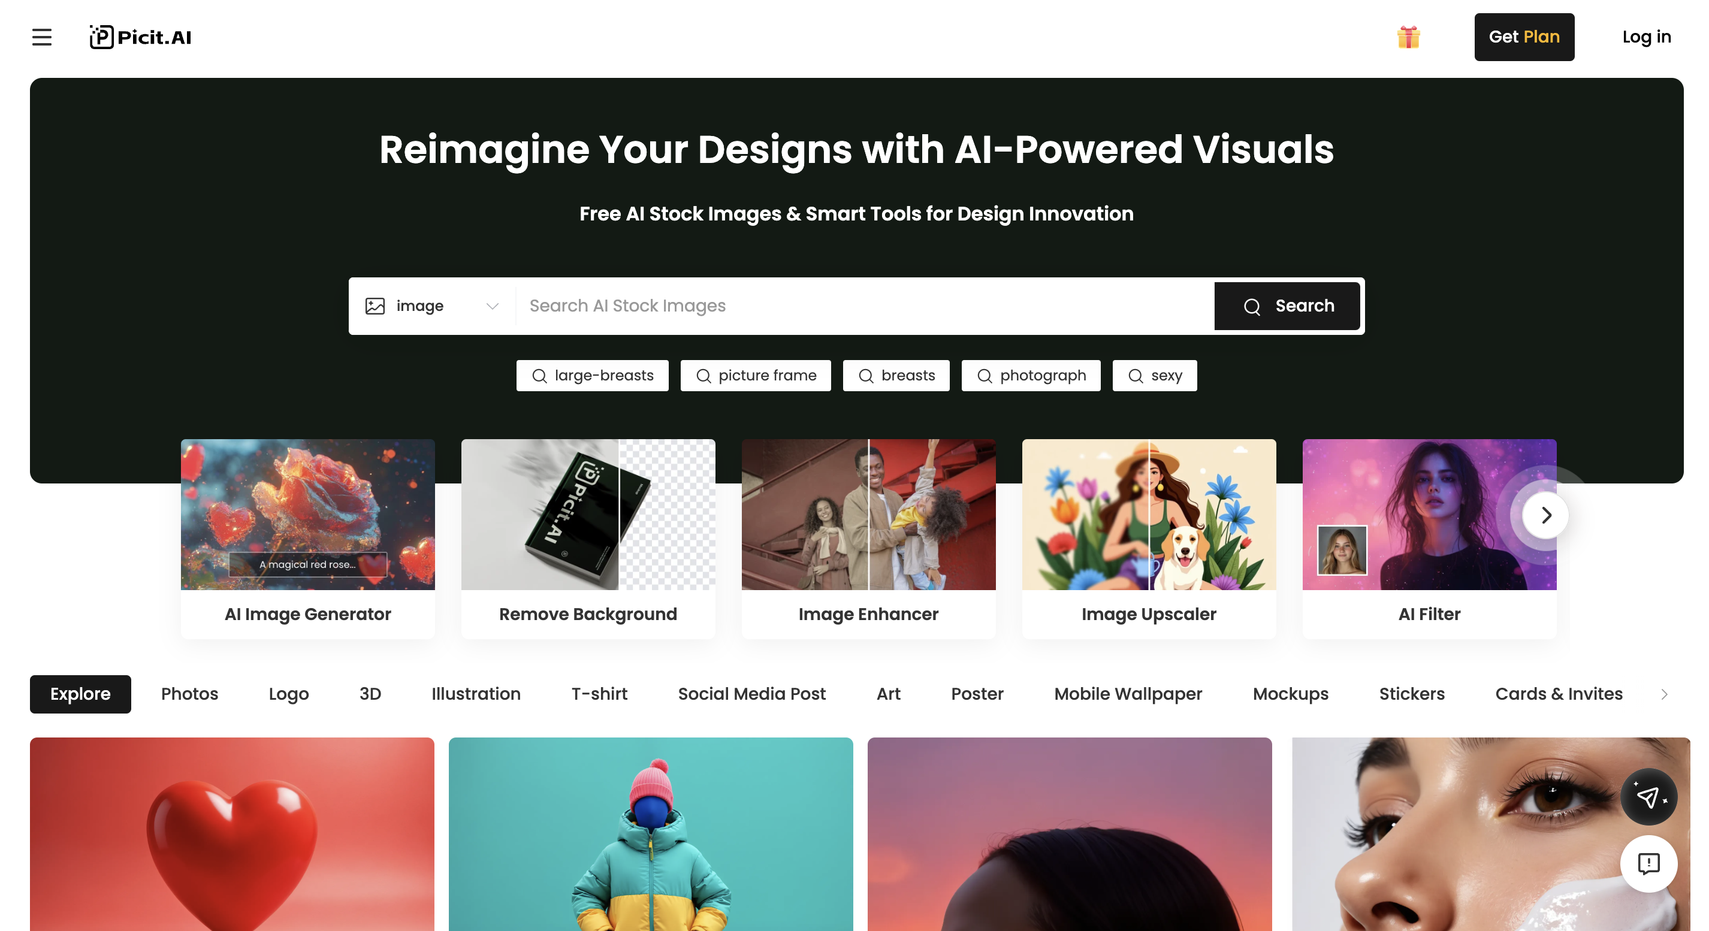1709x931 pixels.
Task: Open the red heart image
Action: pyautogui.click(x=233, y=834)
